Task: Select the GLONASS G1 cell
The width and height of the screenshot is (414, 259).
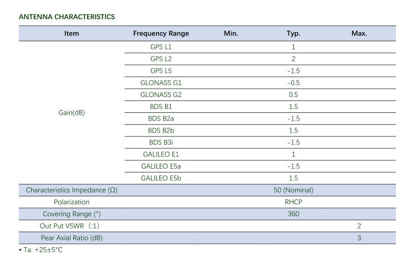Action: (x=161, y=83)
